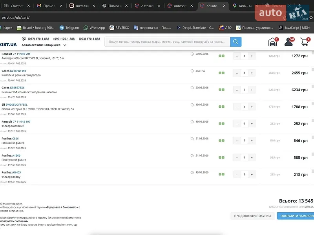
Task: Open Elf 5W30EVOFTFE5L part link
Action: [x=16, y=105]
